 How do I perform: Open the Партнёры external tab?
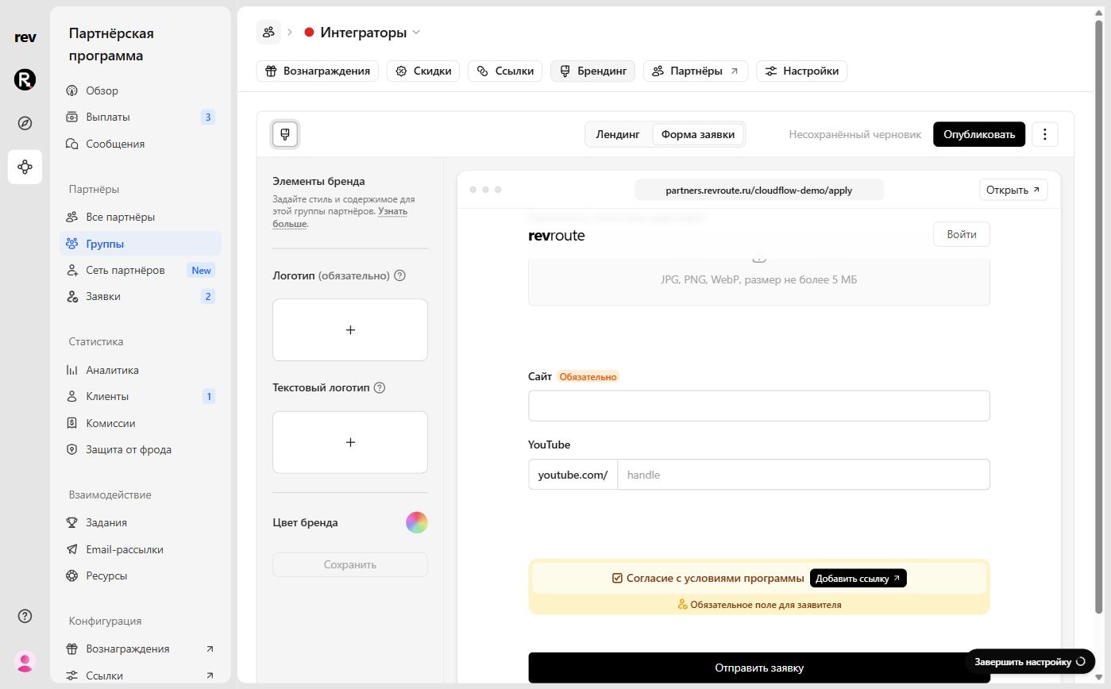[x=696, y=71]
